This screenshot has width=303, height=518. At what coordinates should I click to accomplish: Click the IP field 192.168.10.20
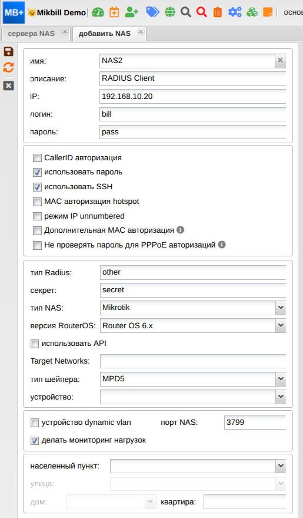(x=192, y=97)
